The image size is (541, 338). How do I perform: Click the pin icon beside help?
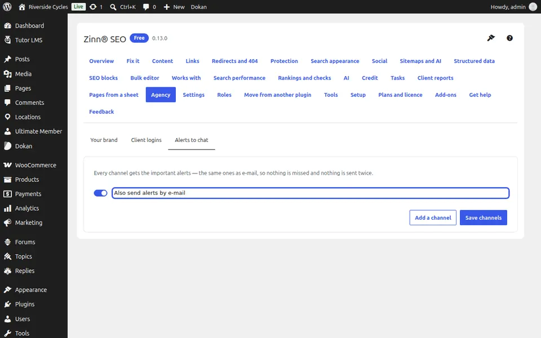[x=491, y=38]
